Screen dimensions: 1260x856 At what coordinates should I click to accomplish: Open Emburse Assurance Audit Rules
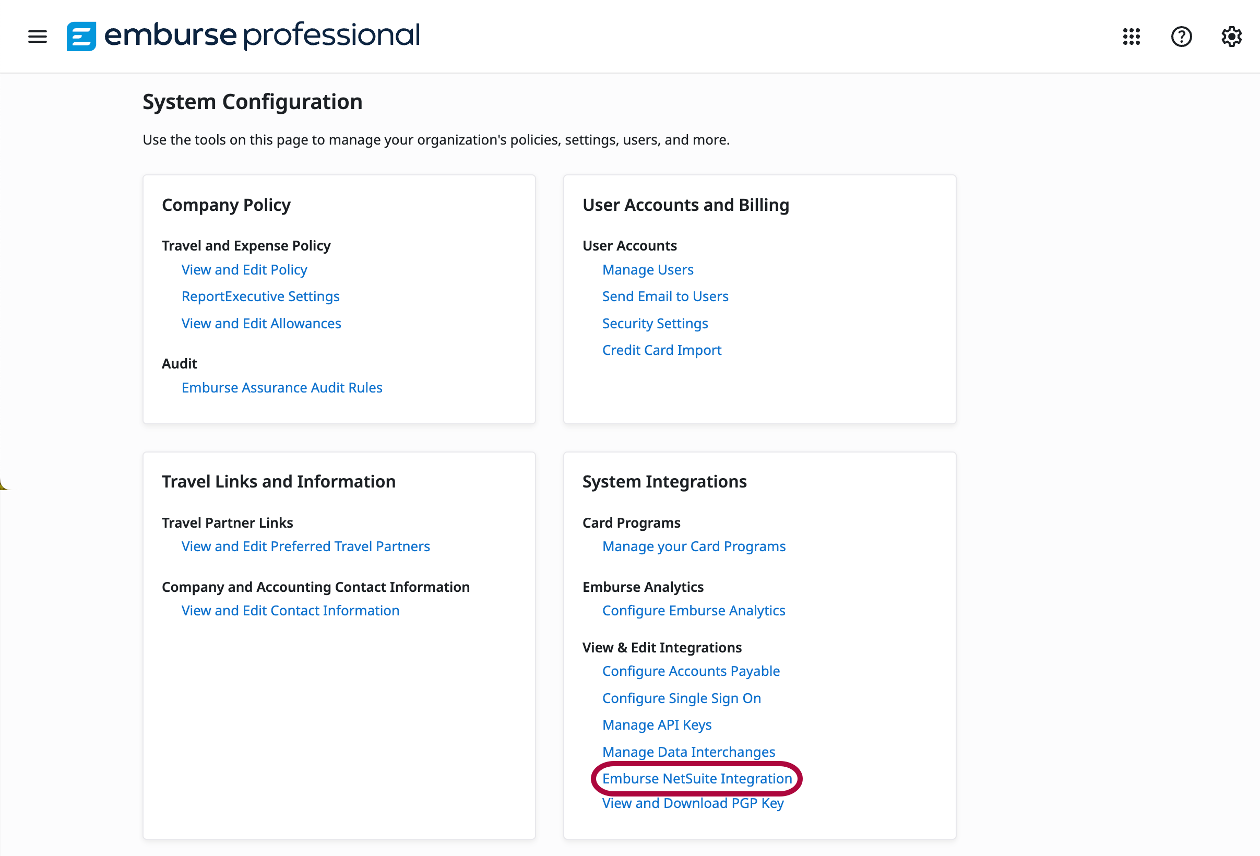[x=281, y=387]
